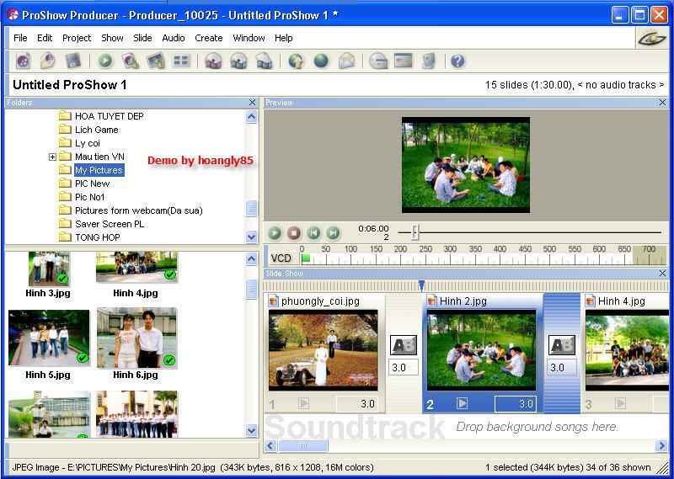The height and width of the screenshot is (479, 674).
Task: Select the Hinh 6.jpg thumbnail
Action: point(136,338)
